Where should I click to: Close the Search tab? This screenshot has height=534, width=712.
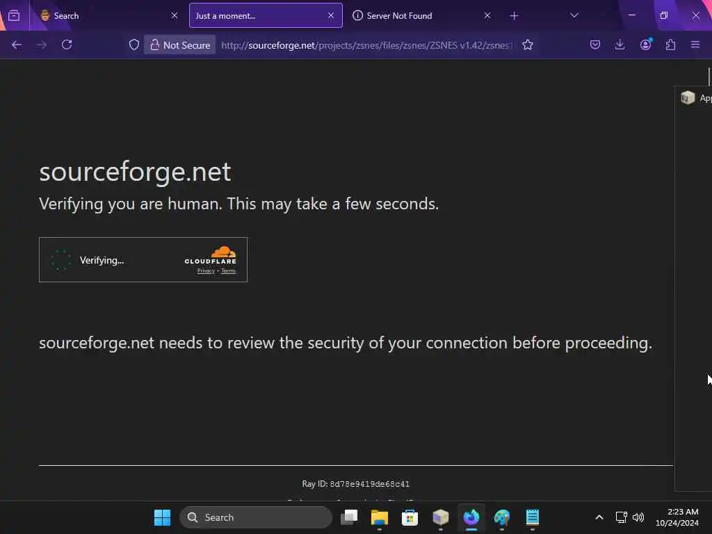pyautogui.click(x=175, y=15)
